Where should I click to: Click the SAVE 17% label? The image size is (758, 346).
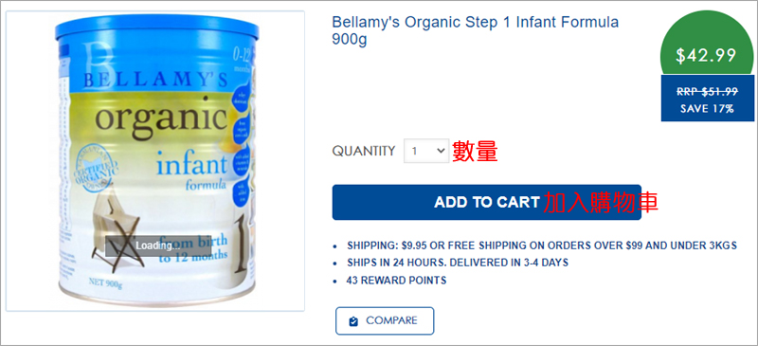(x=707, y=109)
